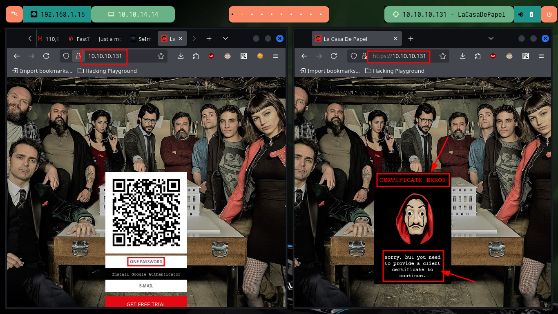Close the 'La Casa De Papel' tab in right browser

pos(395,39)
